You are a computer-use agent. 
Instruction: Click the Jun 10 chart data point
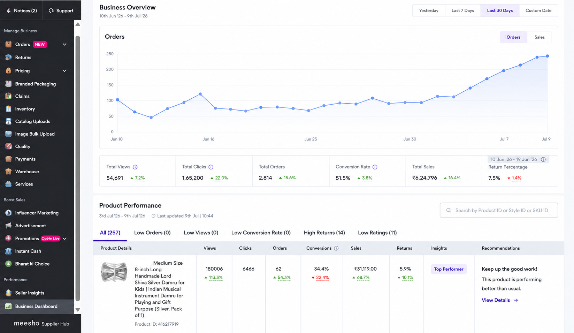click(118, 100)
